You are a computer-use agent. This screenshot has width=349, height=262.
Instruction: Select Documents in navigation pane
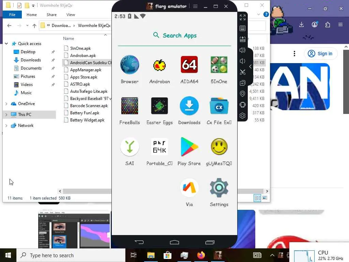pos(31,68)
